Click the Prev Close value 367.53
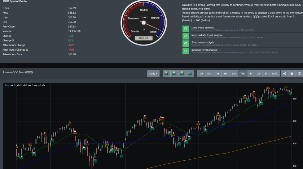This screenshot has height=169, width=303. point(72,27)
